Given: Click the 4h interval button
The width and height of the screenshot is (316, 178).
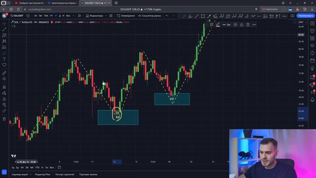Looking at the screenshot, I should pos(56,16).
